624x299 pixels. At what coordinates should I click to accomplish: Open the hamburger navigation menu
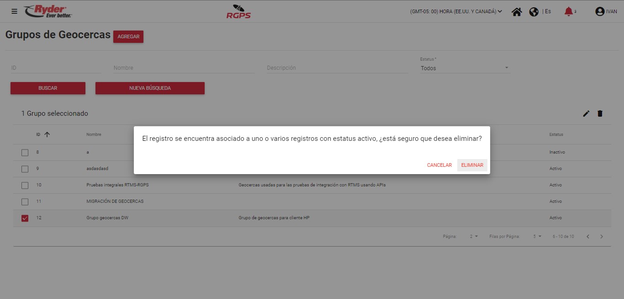(x=14, y=11)
